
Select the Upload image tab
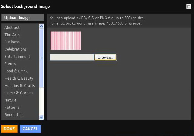tap(23, 18)
